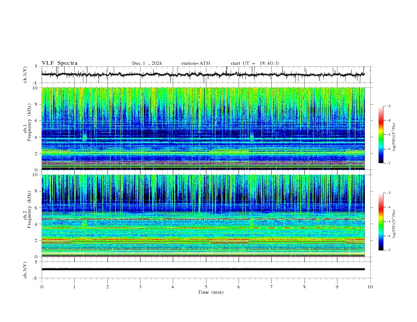
Task: Click the 'station=ATH' label
Action: [195, 63]
